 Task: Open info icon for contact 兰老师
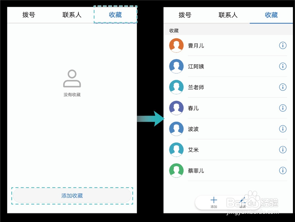click(x=283, y=87)
